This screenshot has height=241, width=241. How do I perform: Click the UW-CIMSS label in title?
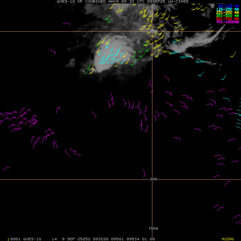pyautogui.click(x=178, y=1)
